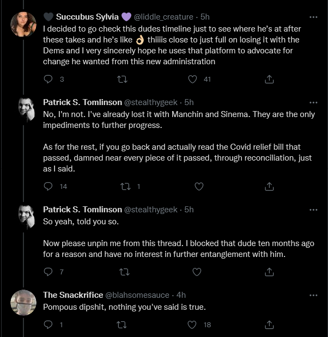This screenshot has height=337, width=328.
Task: Like the 'So yeah, told you so' tweet
Action: tap(197, 272)
